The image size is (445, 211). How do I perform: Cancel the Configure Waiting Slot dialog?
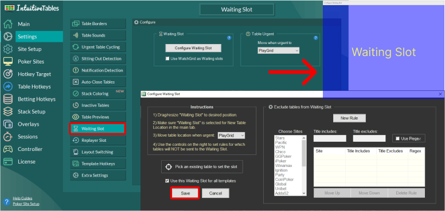tap(216, 193)
